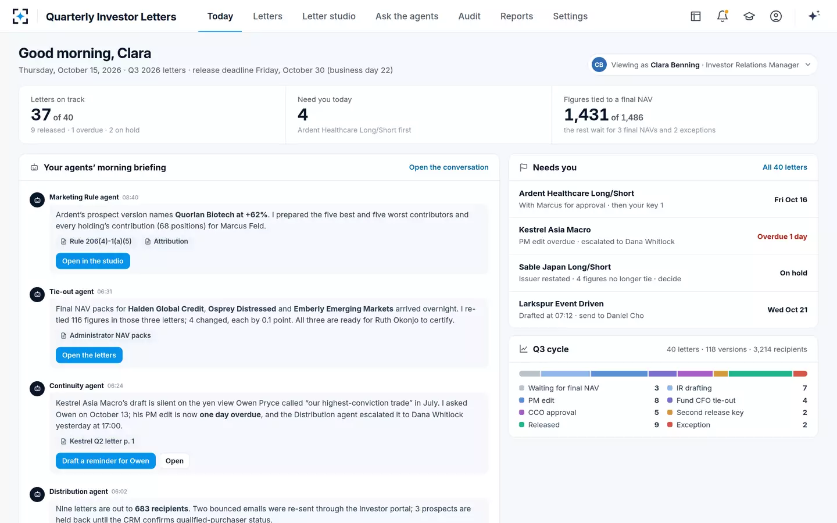Open the Settings tab
The height and width of the screenshot is (523, 837).
pos(570,16)
